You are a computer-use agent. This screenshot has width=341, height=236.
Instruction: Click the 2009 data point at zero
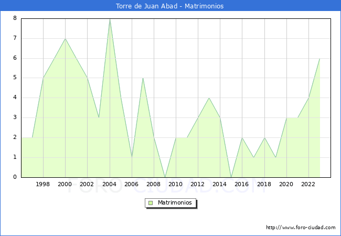(165, 177)
